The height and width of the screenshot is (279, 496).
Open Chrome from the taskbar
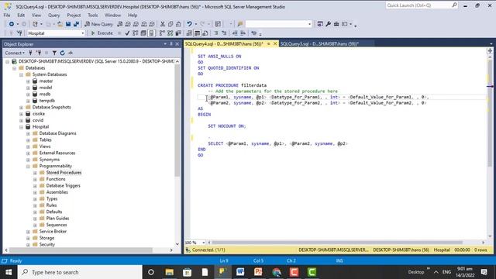[x=276, y=272]
